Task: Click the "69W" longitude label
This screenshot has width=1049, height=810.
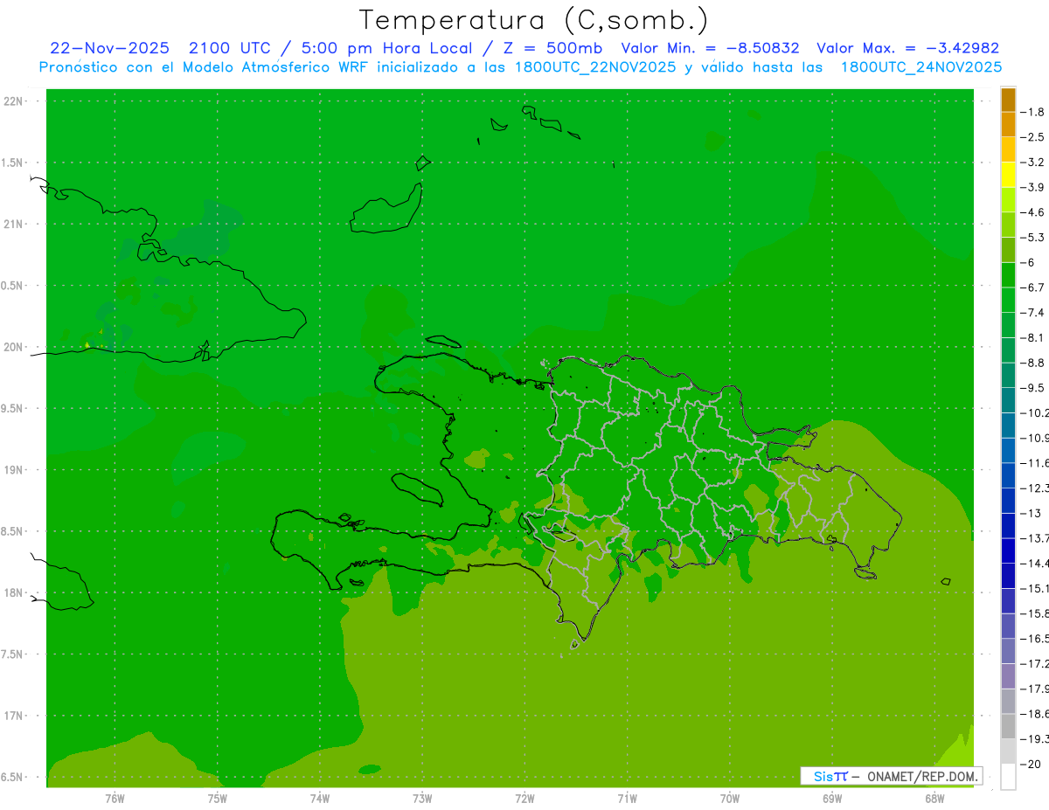Action: 832,798
